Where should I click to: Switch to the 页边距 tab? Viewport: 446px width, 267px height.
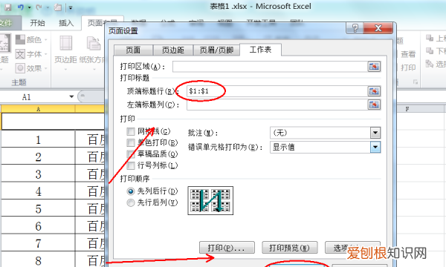click(173, 50)
